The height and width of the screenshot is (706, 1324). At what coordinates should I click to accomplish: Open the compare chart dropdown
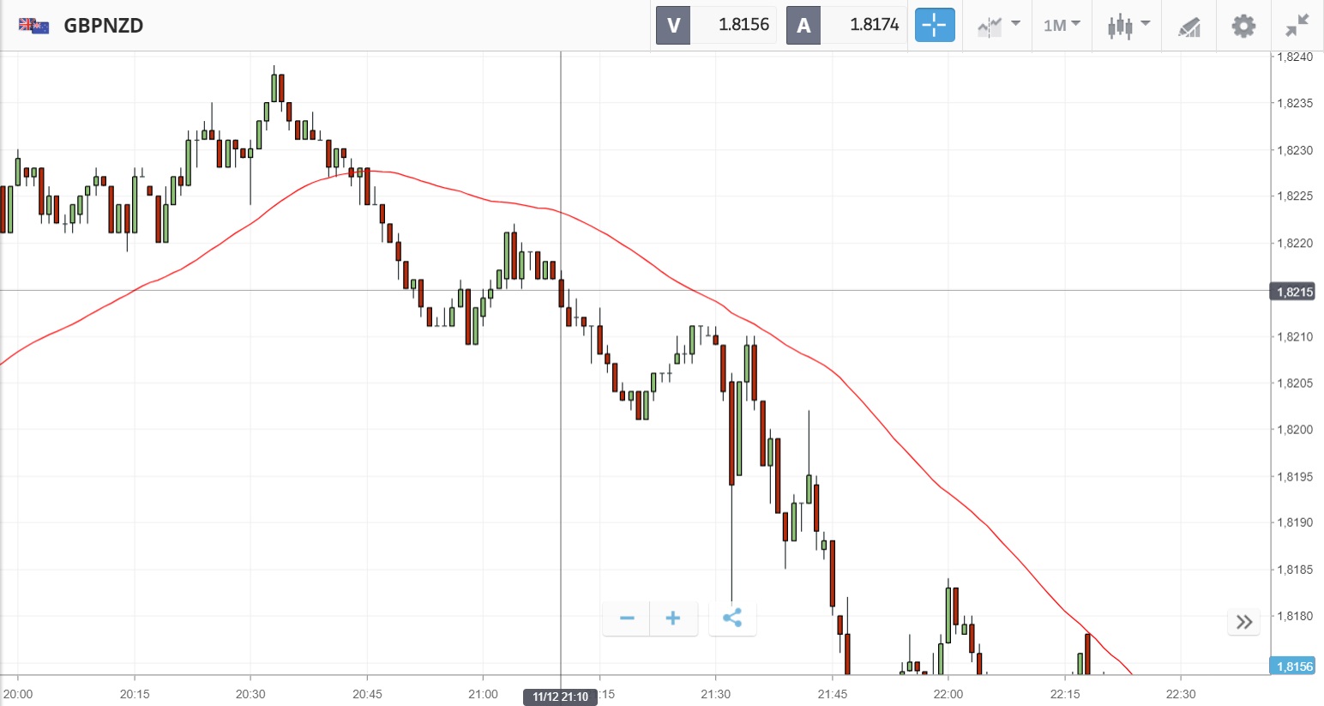point(998,25)
